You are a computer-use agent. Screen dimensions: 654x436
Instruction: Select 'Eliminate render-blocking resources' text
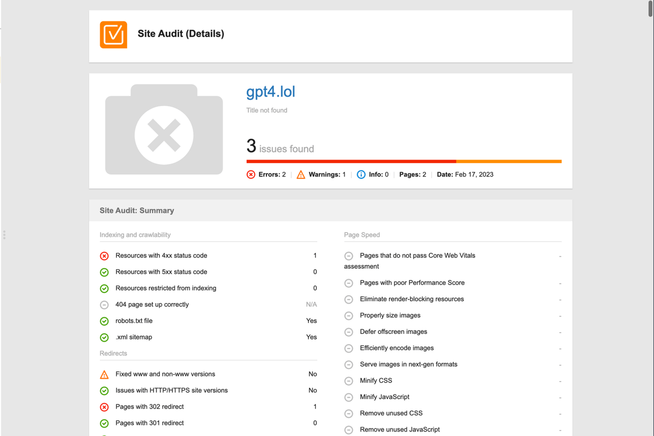412,299
